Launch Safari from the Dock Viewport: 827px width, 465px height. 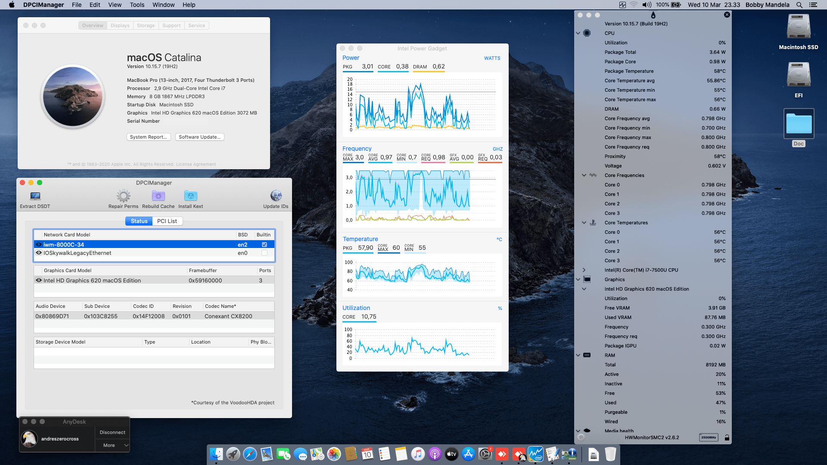250,454
